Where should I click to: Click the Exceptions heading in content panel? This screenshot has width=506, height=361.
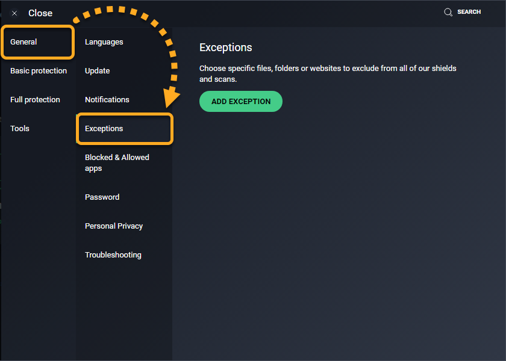[x=225, y=48]
